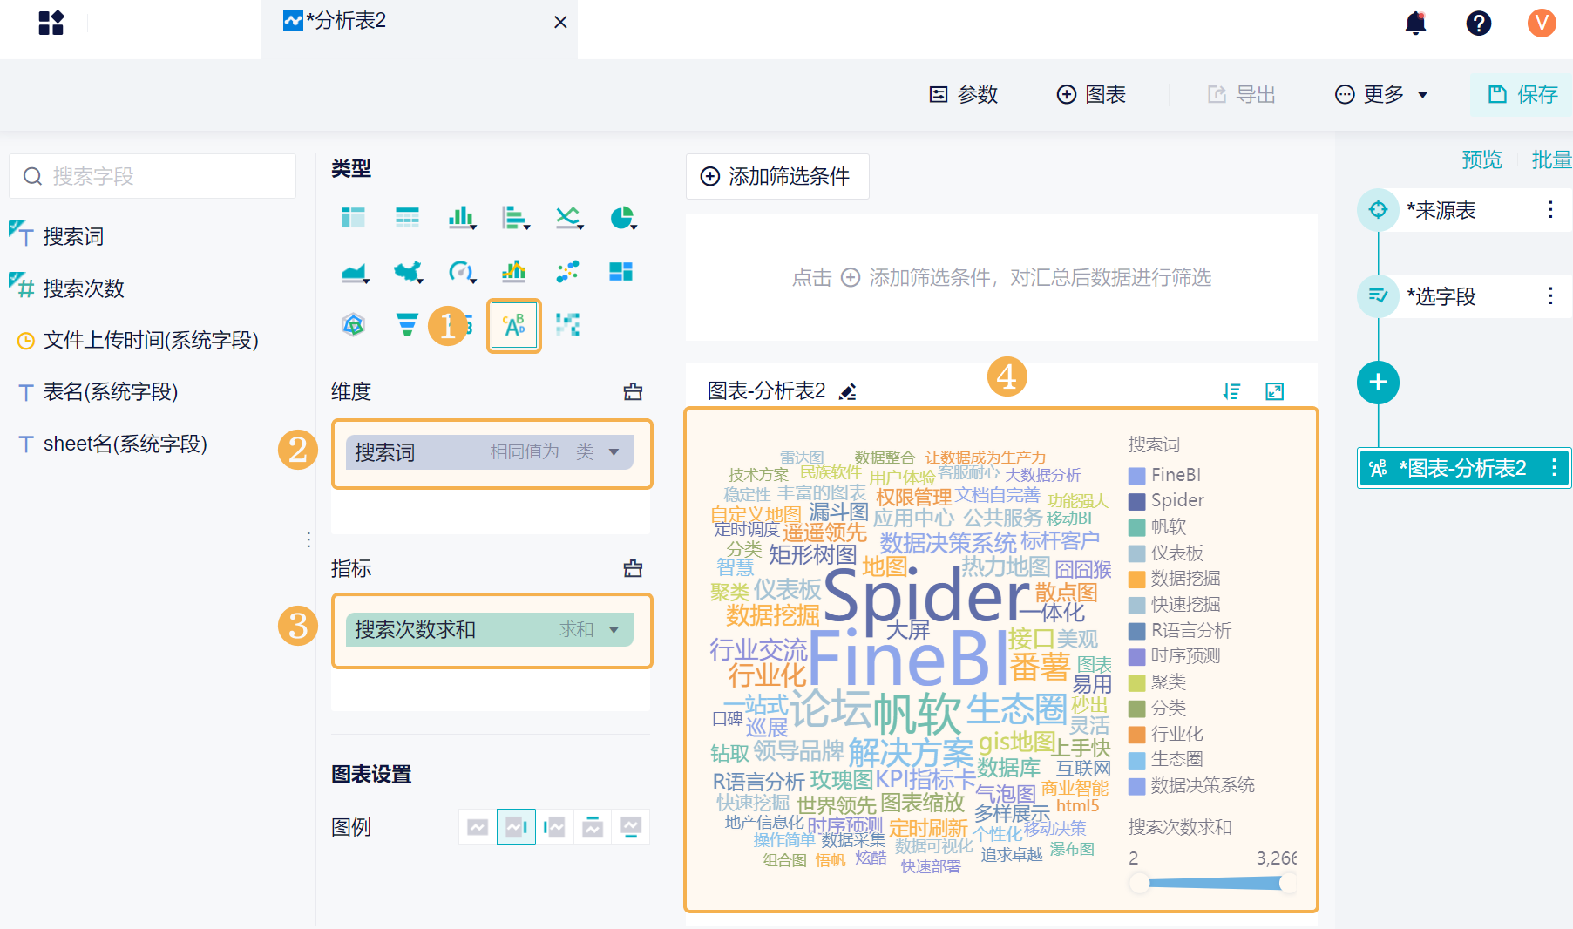Pick the scatter chart type
1573x929 pixels.
point(567,272)
